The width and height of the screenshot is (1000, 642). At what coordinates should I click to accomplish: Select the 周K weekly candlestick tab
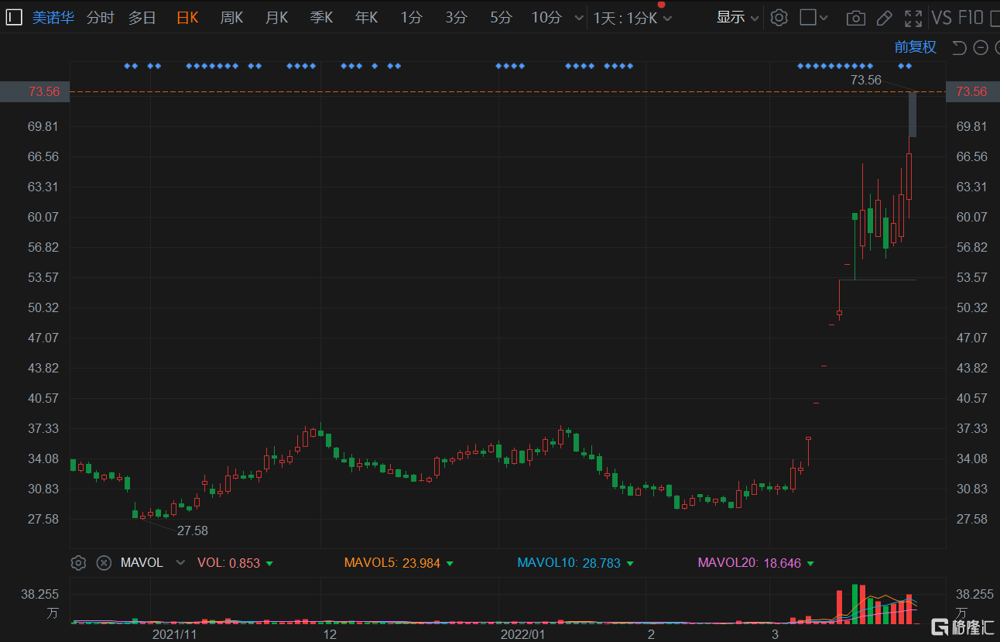[232, 17]
